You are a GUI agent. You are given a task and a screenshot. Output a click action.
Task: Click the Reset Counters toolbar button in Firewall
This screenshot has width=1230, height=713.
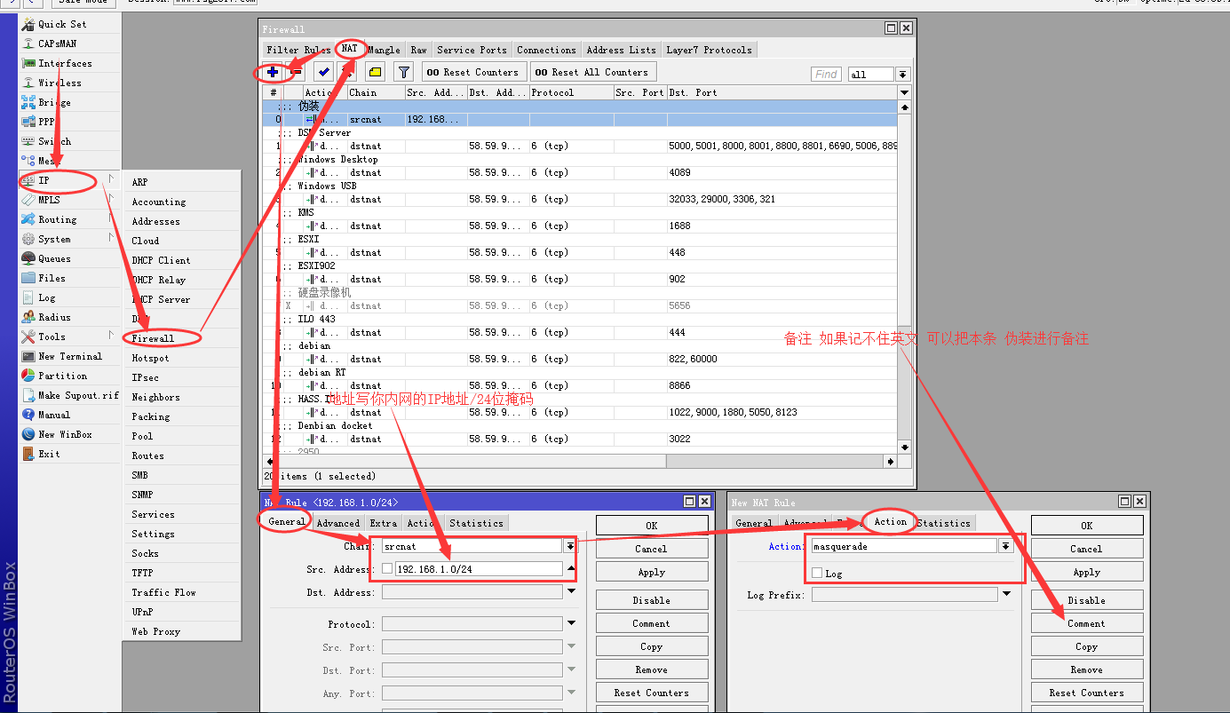pos(474,72)
